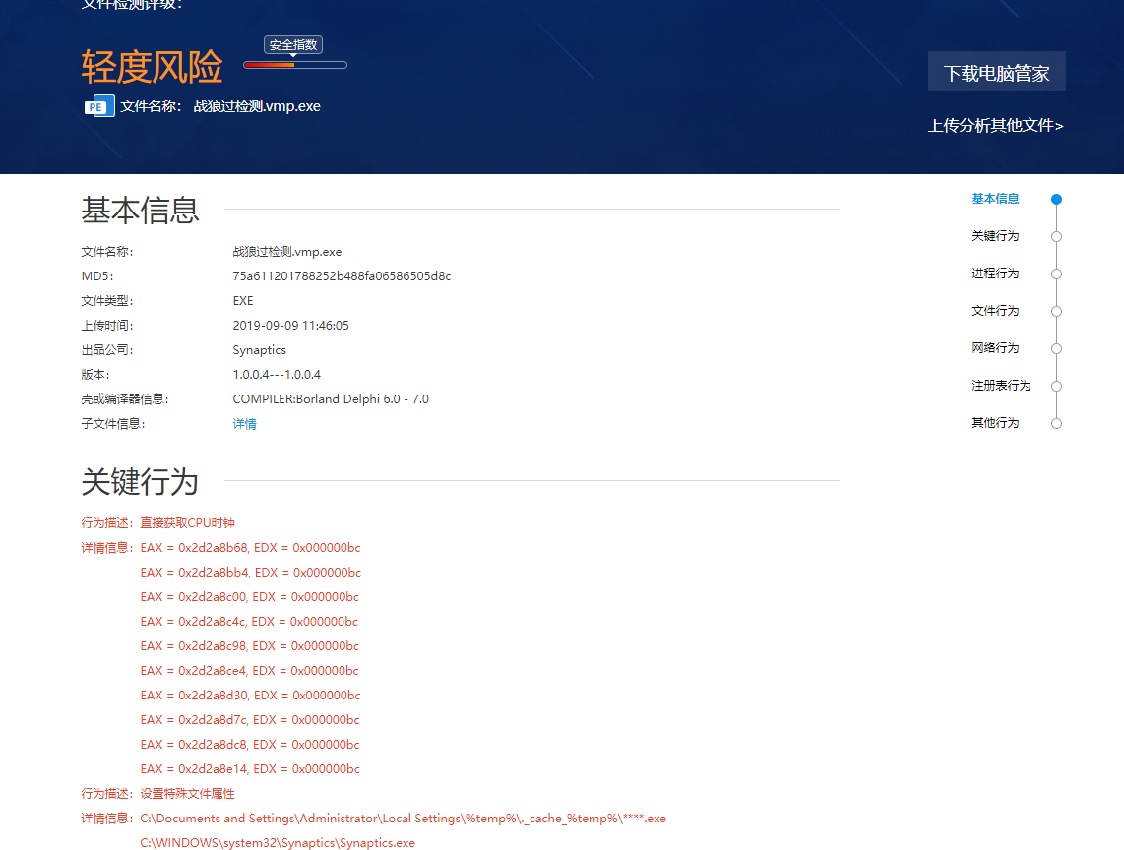Click the _cache_%temp% exe path line
1124x850 pixels.
[403, 818]
